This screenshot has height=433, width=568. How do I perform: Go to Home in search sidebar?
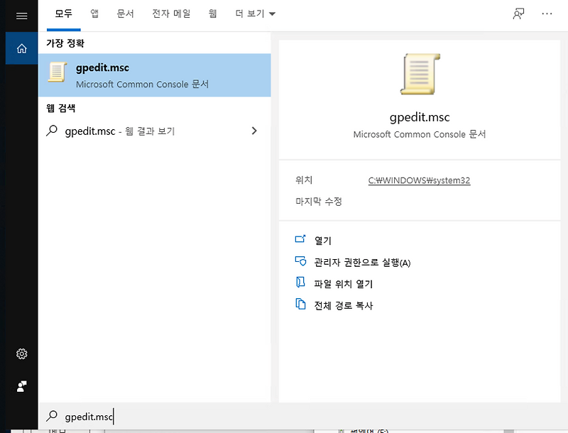[x=22, y=48]
